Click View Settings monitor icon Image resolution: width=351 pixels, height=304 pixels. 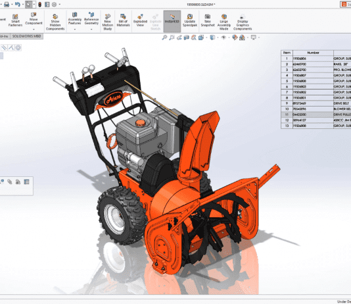[x=254, y=38]
